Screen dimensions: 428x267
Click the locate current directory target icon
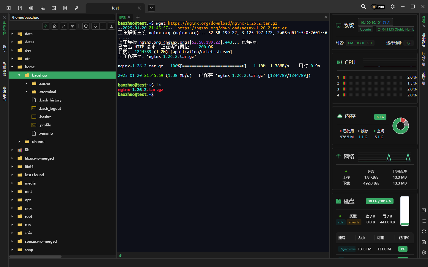click(x=46, y=26)
